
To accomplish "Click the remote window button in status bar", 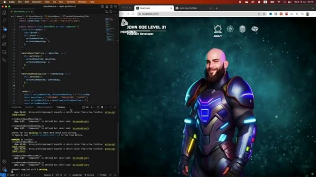I will pyautogui.click(x=3, y=175).
